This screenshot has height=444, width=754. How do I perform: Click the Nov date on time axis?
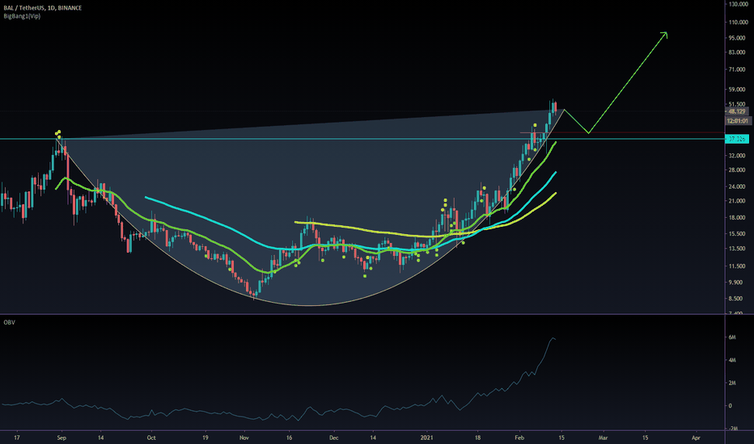tap(244, 438)
